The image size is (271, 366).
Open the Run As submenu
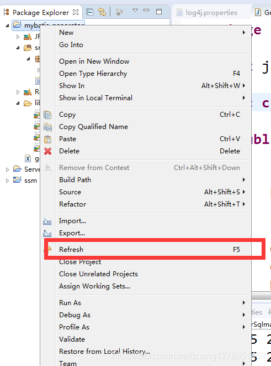[153, 303]
